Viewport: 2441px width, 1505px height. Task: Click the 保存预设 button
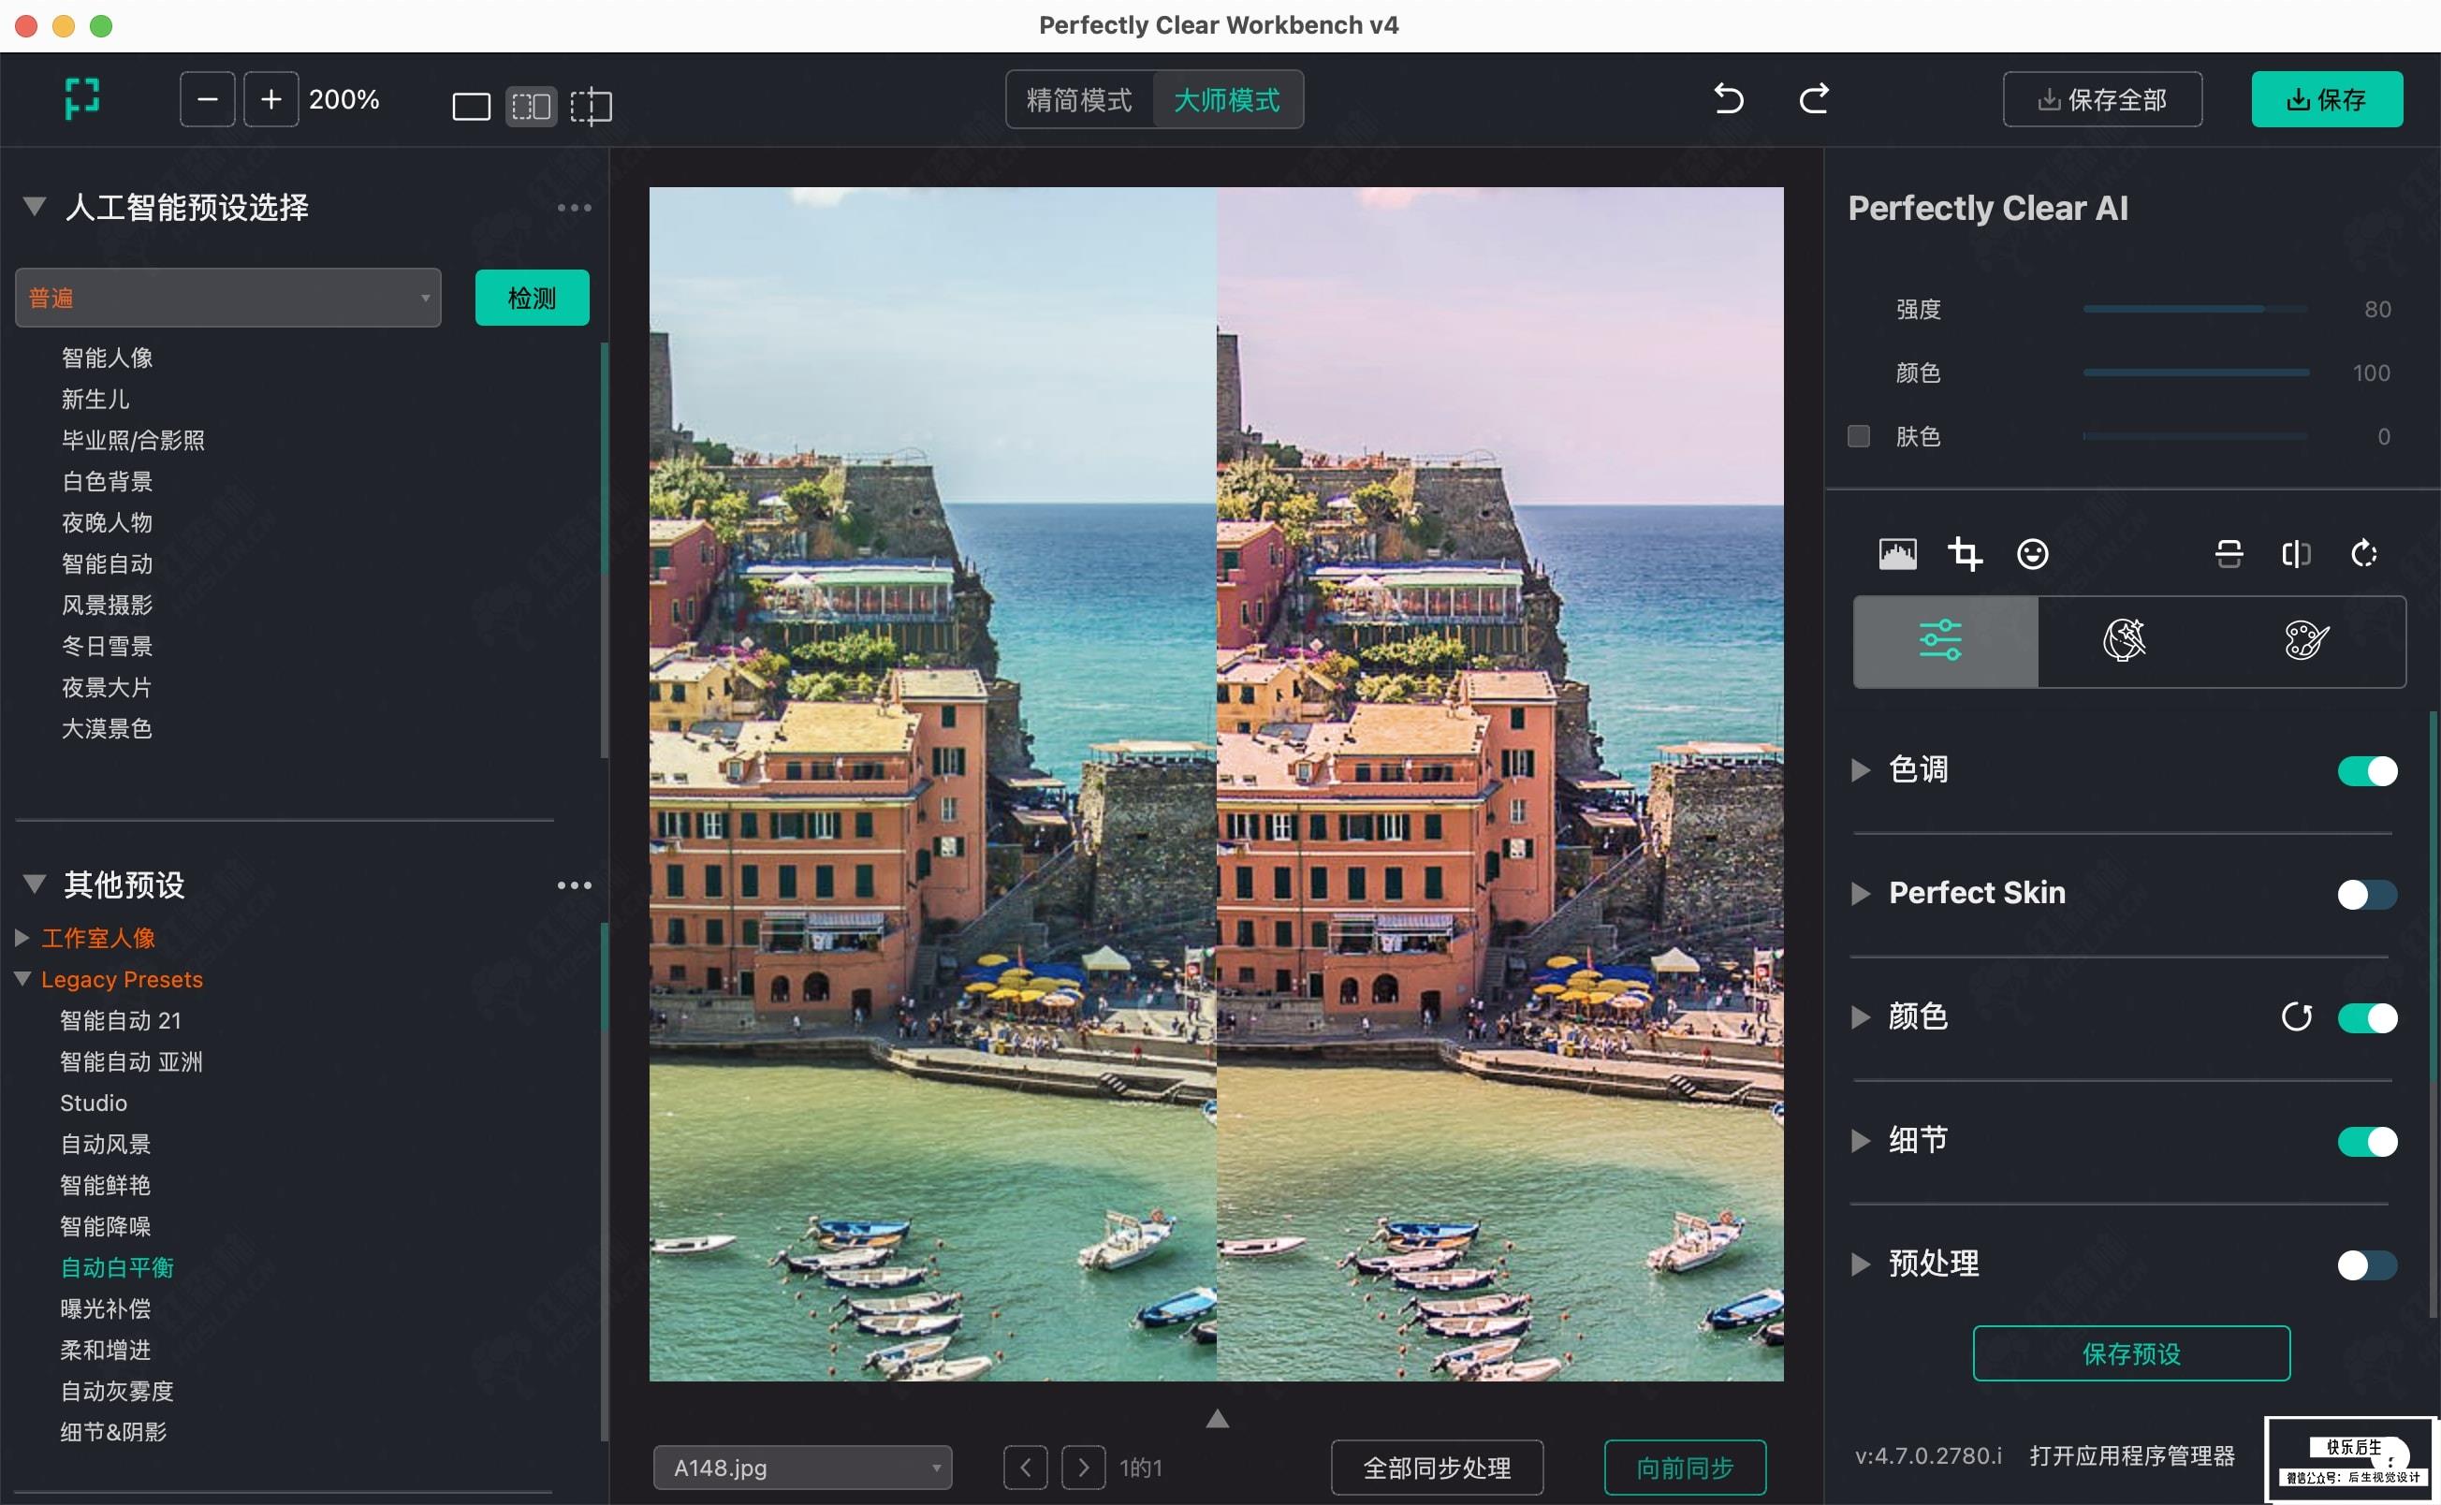point(2130,1352)
